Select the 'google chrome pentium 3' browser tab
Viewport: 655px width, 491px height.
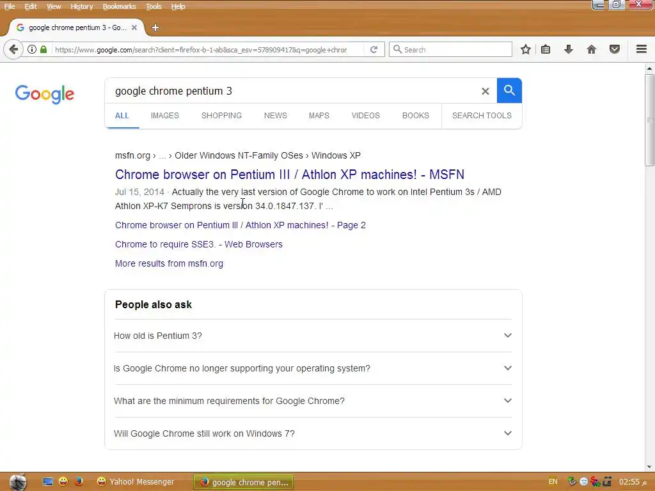[77, 27]
